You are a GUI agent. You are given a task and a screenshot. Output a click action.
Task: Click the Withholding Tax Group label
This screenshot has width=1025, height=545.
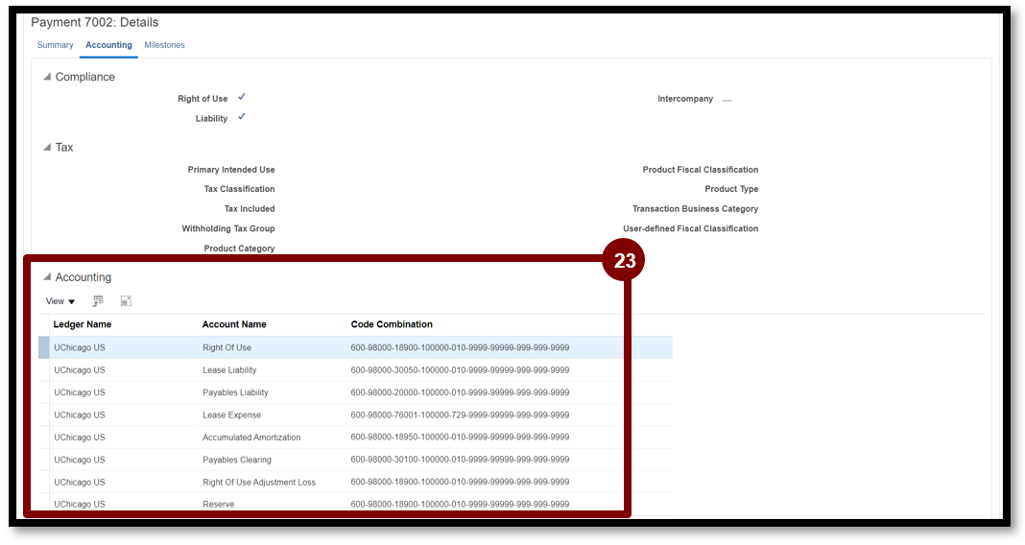click(x=228, y=228)
